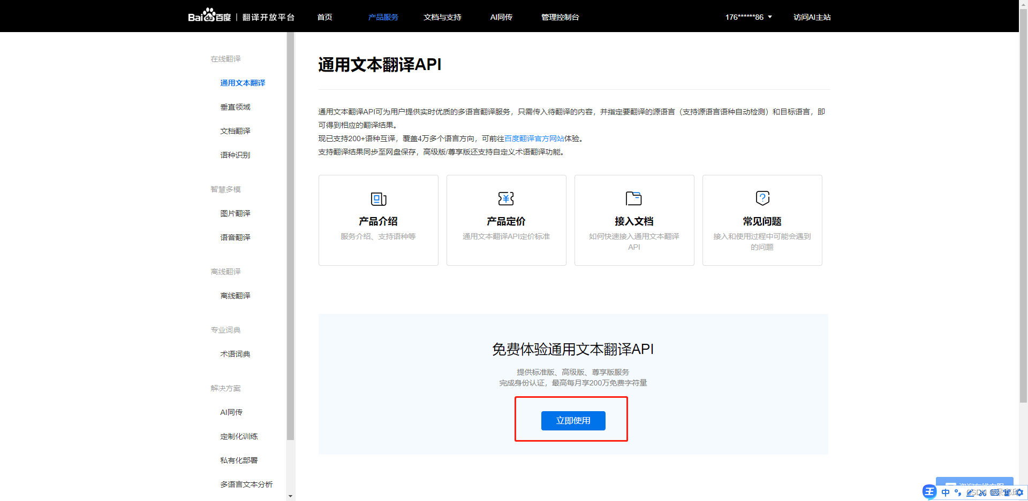Click the Baidu logo in header
The image size is (1028, 501).
coord(209,16)
